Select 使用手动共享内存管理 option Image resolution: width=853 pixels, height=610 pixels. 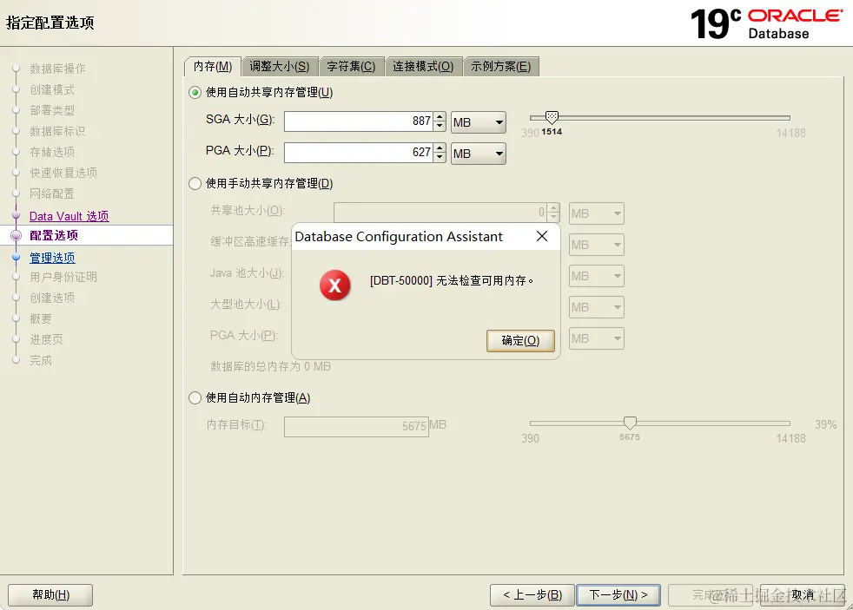pos(194,183)
